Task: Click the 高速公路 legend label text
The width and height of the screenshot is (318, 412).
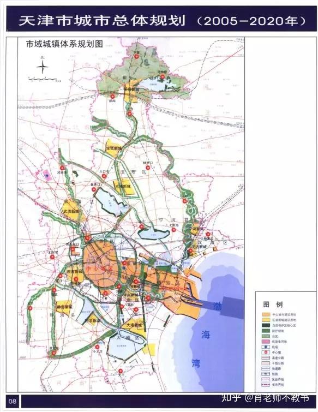Action: 278,358
